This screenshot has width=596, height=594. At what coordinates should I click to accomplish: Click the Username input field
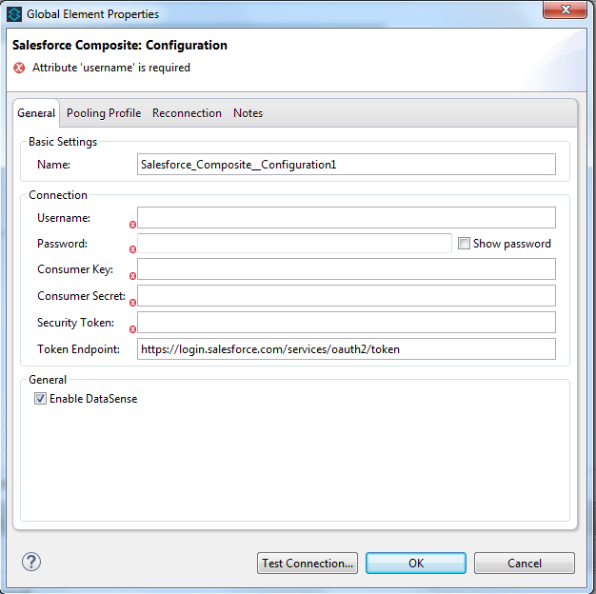[347, 217]
